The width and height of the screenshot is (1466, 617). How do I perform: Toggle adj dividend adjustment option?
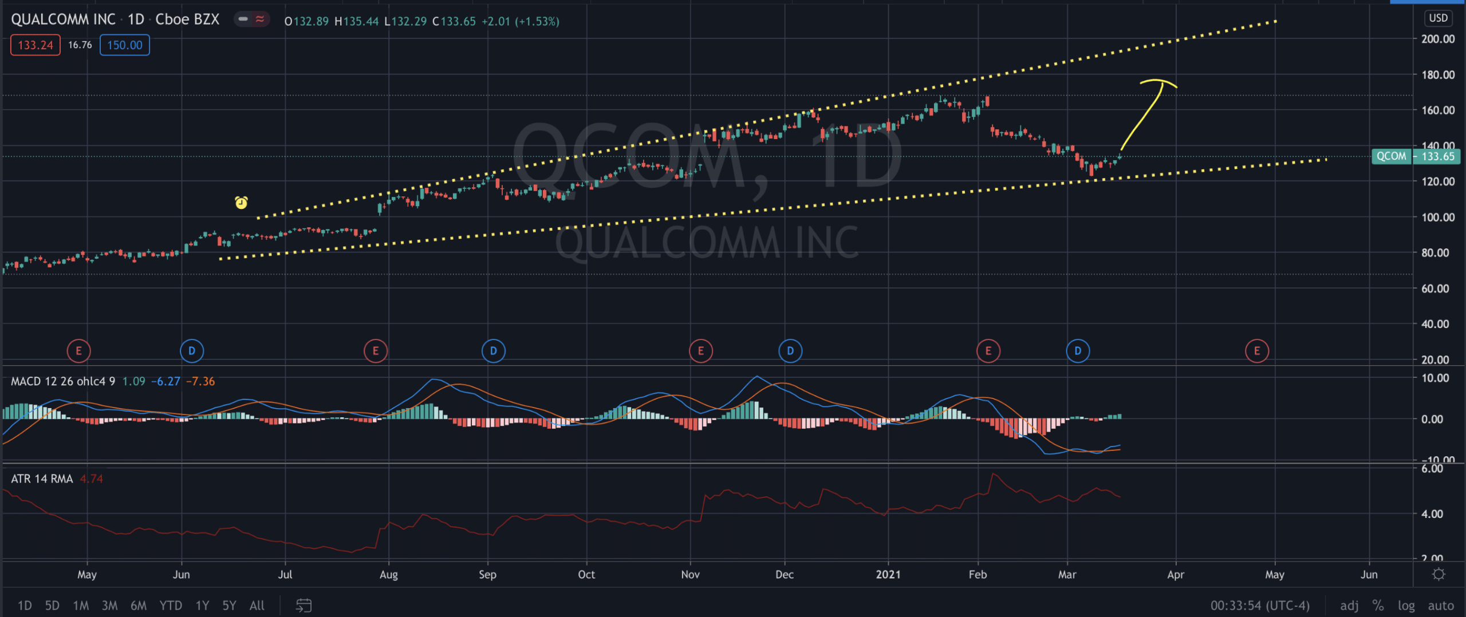pyautogui.click(x=1349, y=606)
